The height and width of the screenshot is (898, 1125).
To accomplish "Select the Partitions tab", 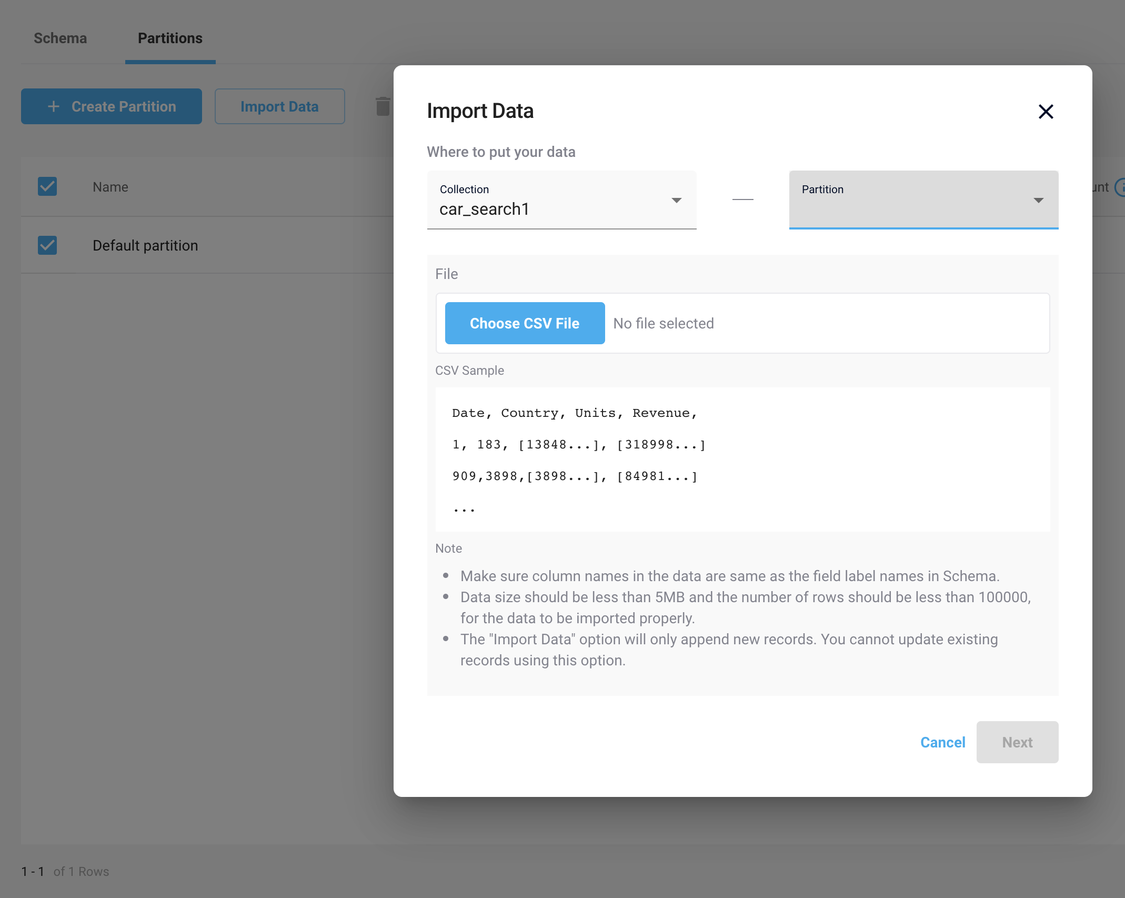I will click(x=170, y=38).
